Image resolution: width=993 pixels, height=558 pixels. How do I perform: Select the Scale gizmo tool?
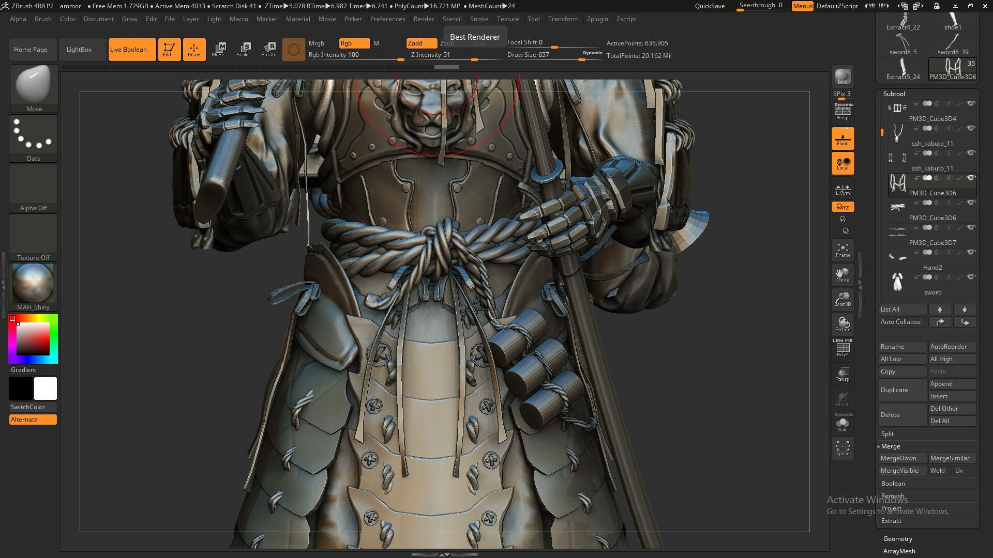tap(243, 50)
